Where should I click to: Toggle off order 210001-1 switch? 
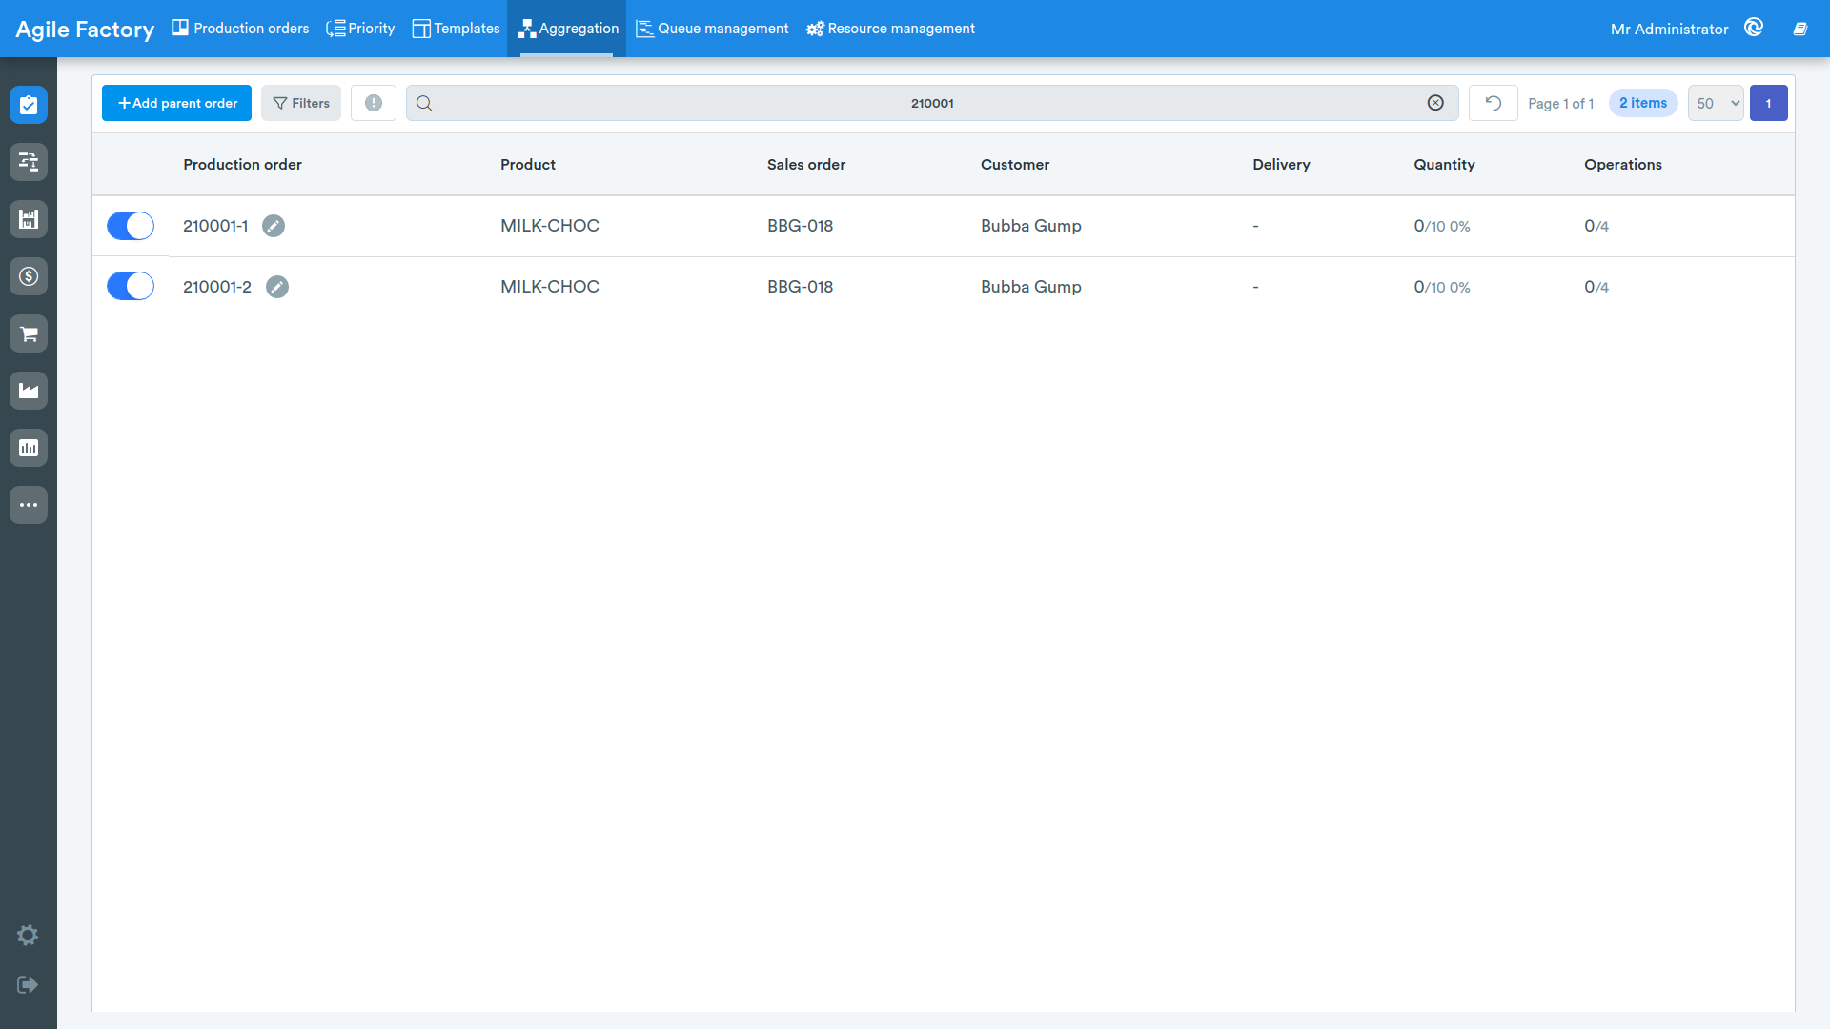click(x=131, y=226)
